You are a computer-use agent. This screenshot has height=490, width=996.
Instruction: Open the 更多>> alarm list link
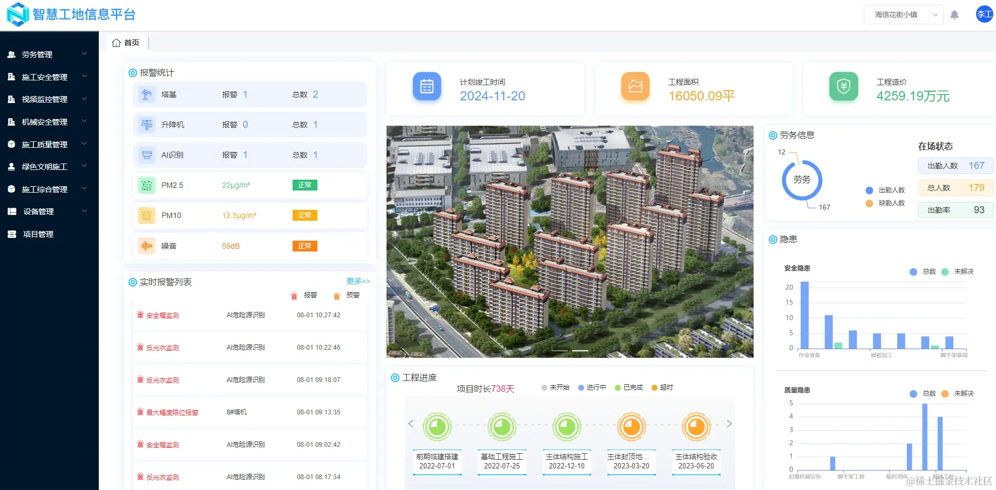(358, 281)
